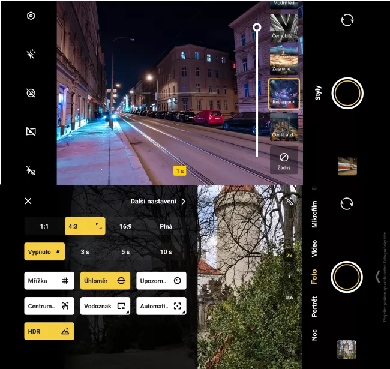The height and width of the screenshot is (369, 390).
Task: Open the Vodoznak watermark options
Action: tap(105, 306)
